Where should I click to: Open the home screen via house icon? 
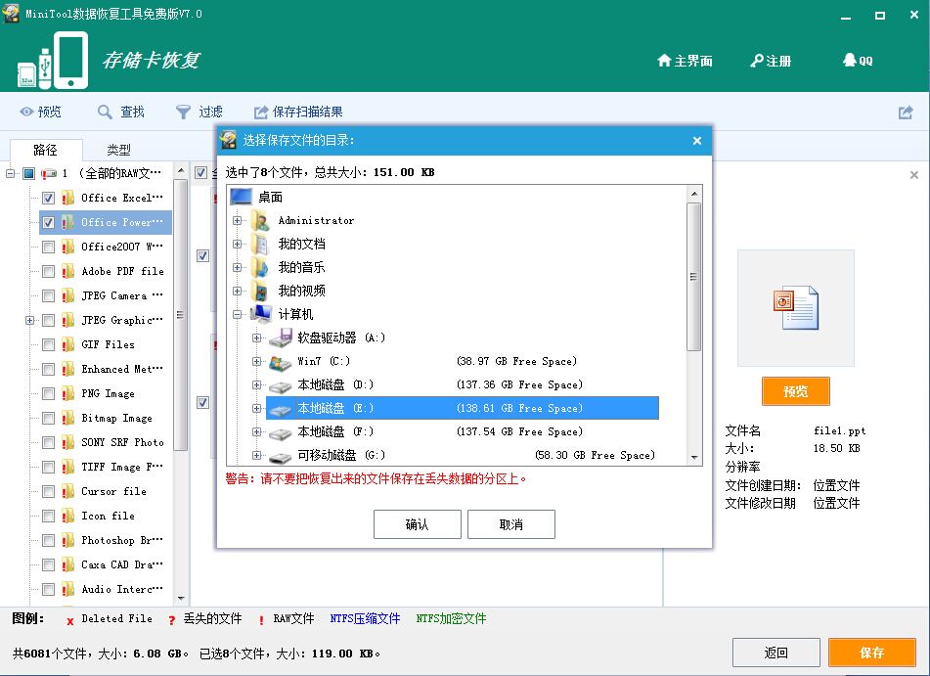[664, 61]
